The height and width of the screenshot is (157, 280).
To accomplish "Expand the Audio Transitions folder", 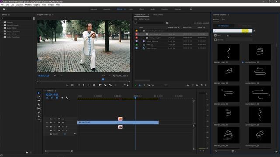I will (2, 31).
